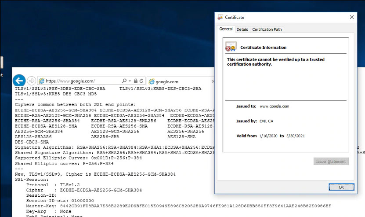The width and height of the screenshot is (365, 217).
Task: Click the lock security icon
Action: (x=136, y=81)
